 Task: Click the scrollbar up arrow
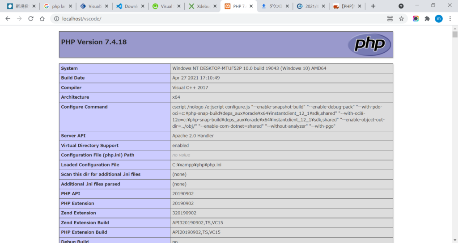pyautogui.click(x=455, y=28)
